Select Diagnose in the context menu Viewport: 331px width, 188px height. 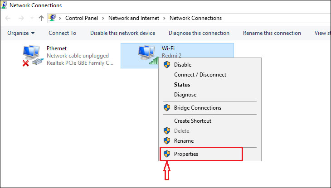click(x=185, y=95)
